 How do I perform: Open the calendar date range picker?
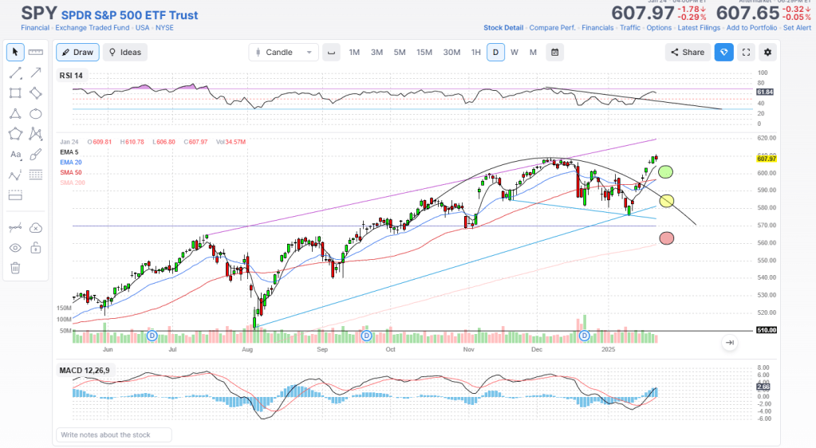click(x=554, y=53)
